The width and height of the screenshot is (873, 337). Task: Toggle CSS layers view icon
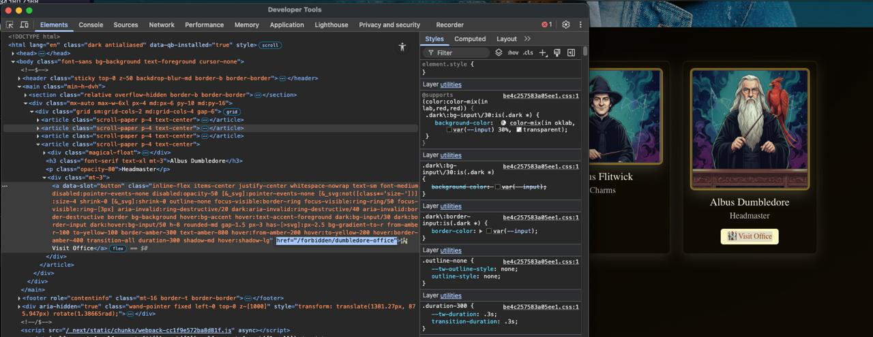click(x=499, y=52)
